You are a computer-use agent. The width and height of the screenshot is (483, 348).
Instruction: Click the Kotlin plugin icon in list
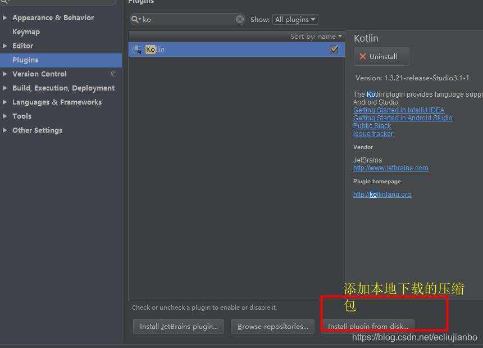click(137, 49)
